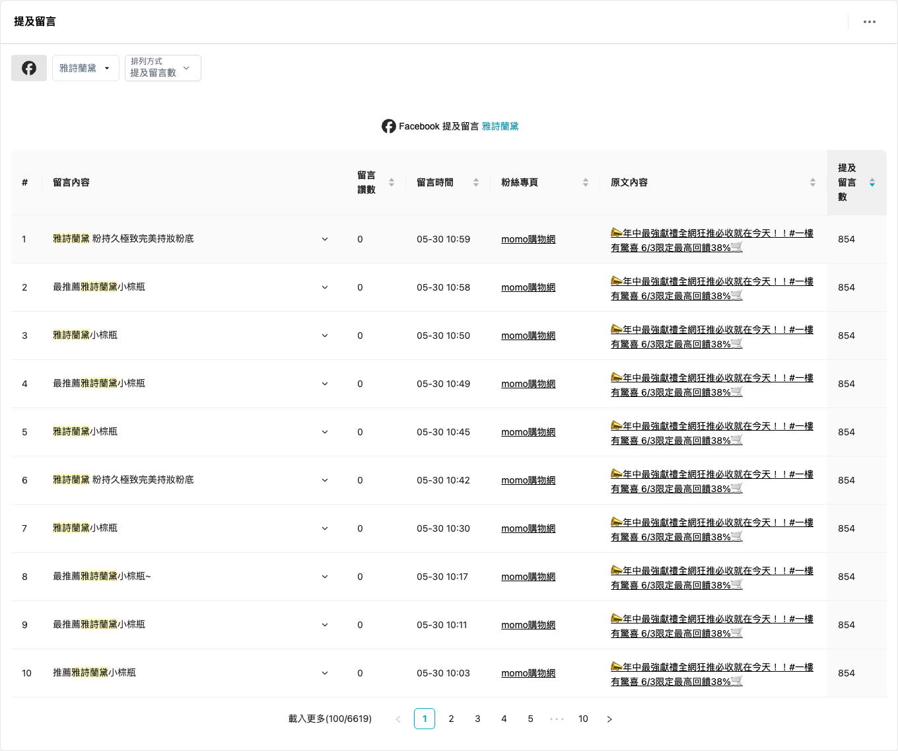Open momo購物網 page link in row 5
Image resolution: width=898 pixels, height=751 pixels.
coord(528,432)
